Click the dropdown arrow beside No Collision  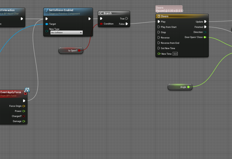tap(81, 33)
